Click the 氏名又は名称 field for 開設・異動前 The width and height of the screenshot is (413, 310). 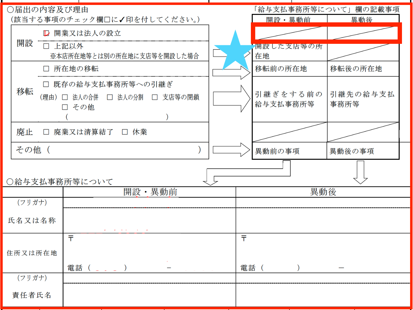149,220
